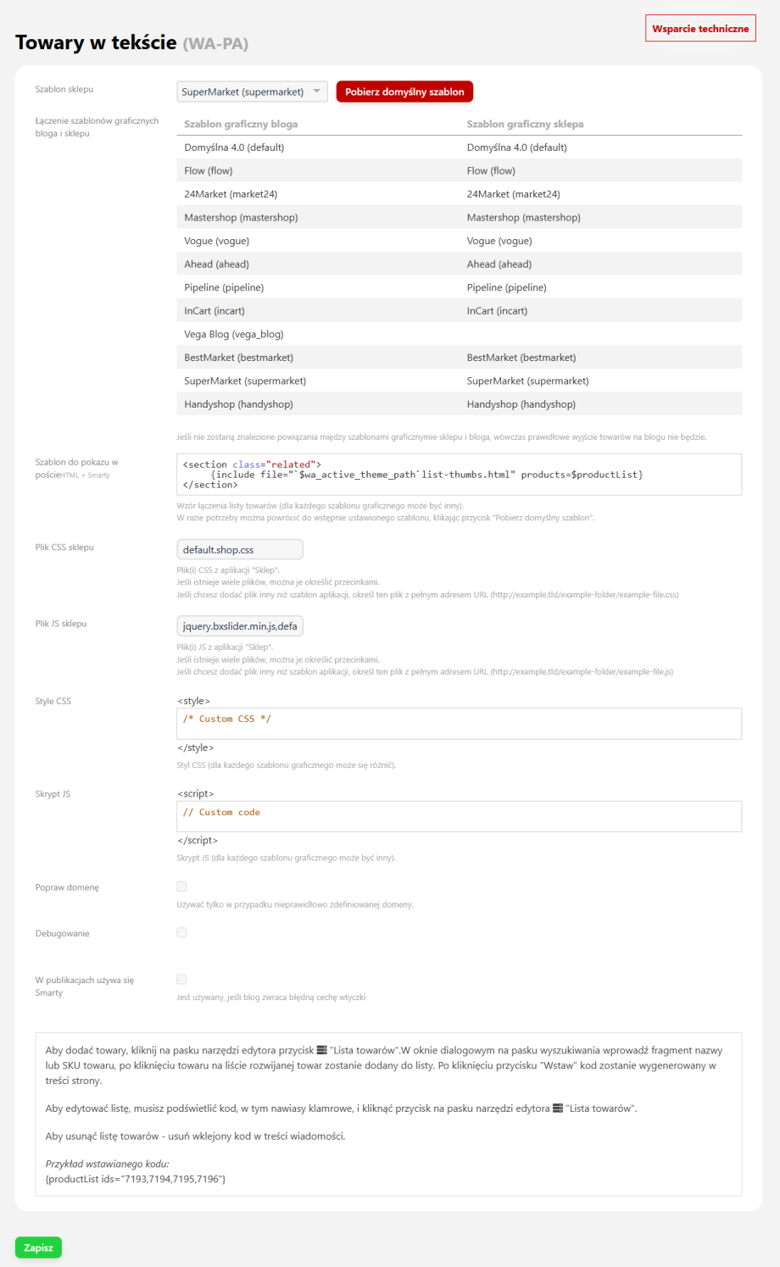Click into the Custom CSS editor
The image size is (780, 1267).
[459, 724]
